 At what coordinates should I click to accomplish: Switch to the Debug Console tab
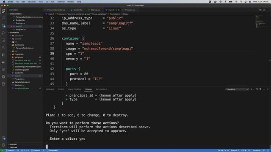pyautogui.click(x=75, y=89)
